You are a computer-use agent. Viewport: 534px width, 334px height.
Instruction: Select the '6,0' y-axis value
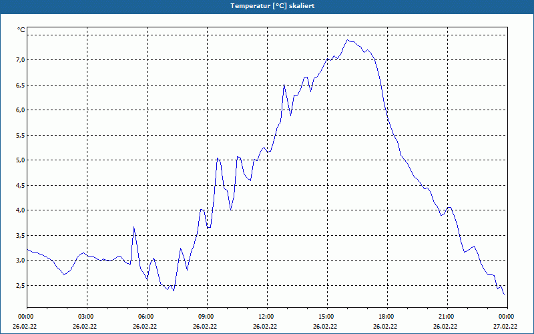click(21, 110)
